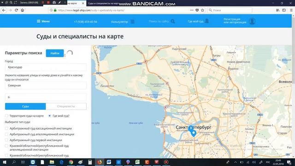295x166 pixels.
Task: Switch to Firefox on taskbar
Action: point(100,162)
